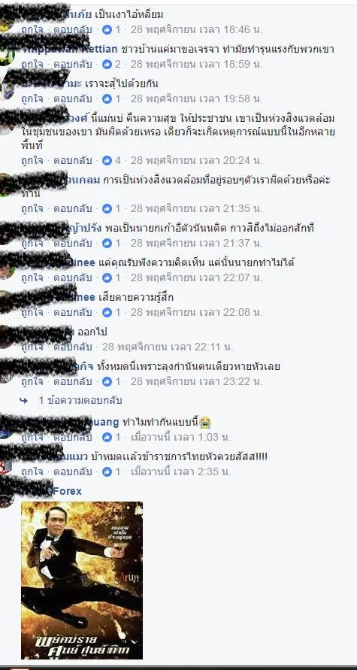Like the comment posted at 22:11
Image resolution: width=357 pixels, height=670 pixels.
click(32, 347)
